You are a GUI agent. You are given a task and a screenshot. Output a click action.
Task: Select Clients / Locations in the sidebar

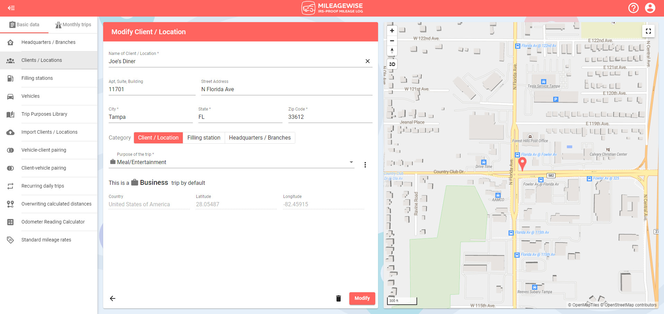[x=48, y=60]
